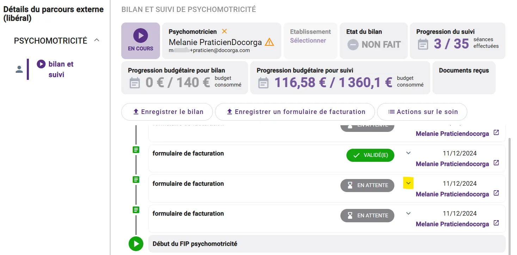Screen dimensions: 517x255
Task: Click the calendar icon next to 3 / 35 séances
Action: [423, 44]
